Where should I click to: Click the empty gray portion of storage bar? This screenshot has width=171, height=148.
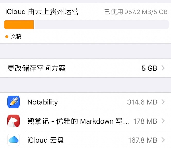click(x=102, y=24)
